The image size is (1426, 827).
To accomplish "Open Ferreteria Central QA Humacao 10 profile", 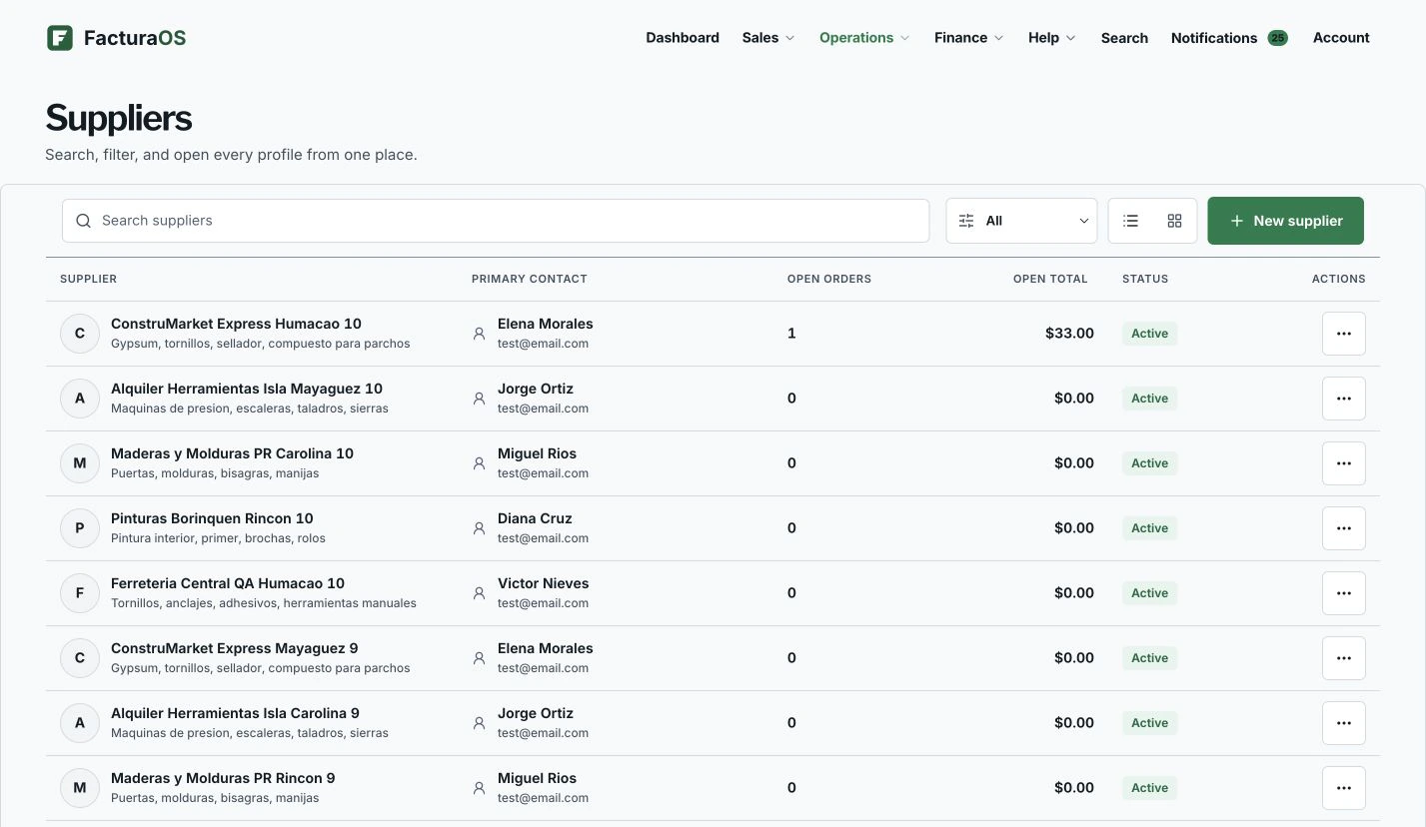I will click(228, 583).
